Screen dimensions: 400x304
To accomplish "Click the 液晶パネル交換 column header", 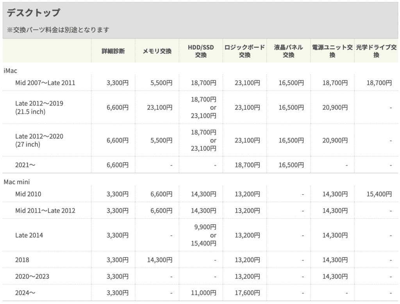I will tap(288, 51).
